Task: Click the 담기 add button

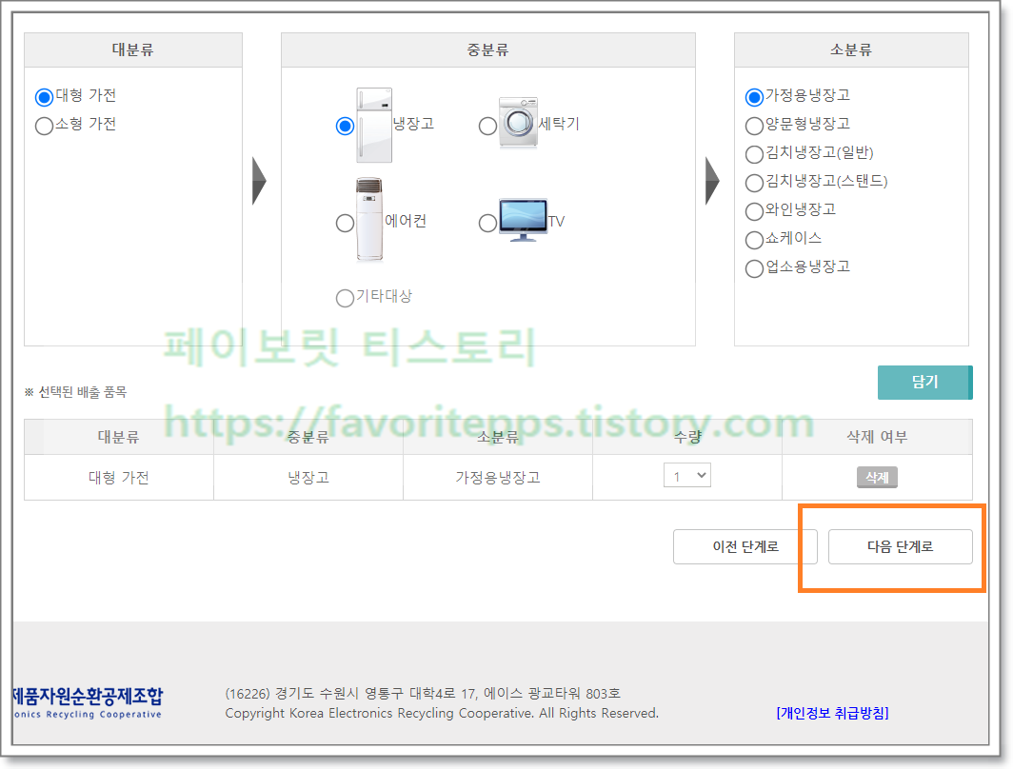Action: (925, 383)
